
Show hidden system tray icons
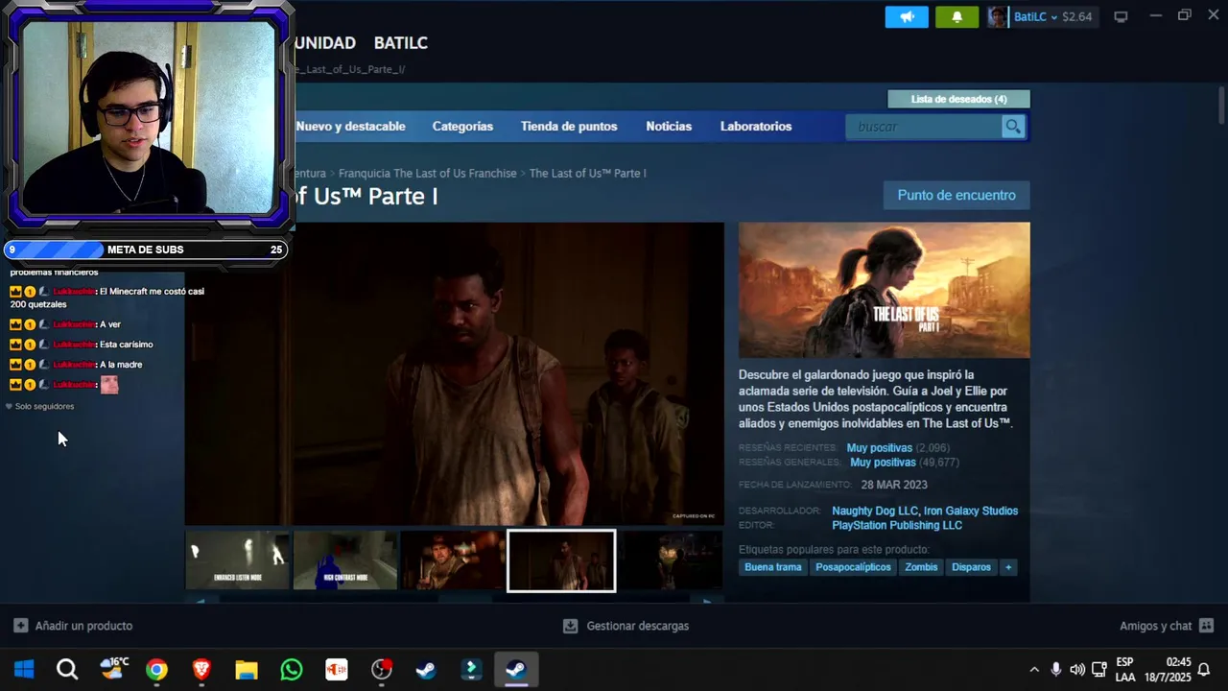tap(1034, 670)
